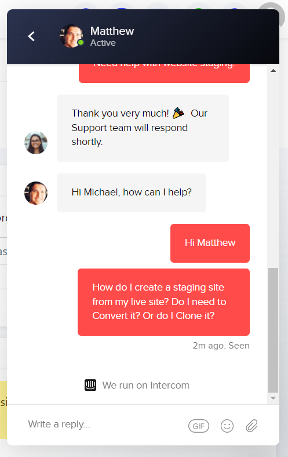This screenshot has height=457, width=288.
Task: Click Matthew's avatar in the header
Action: [71, 36]
